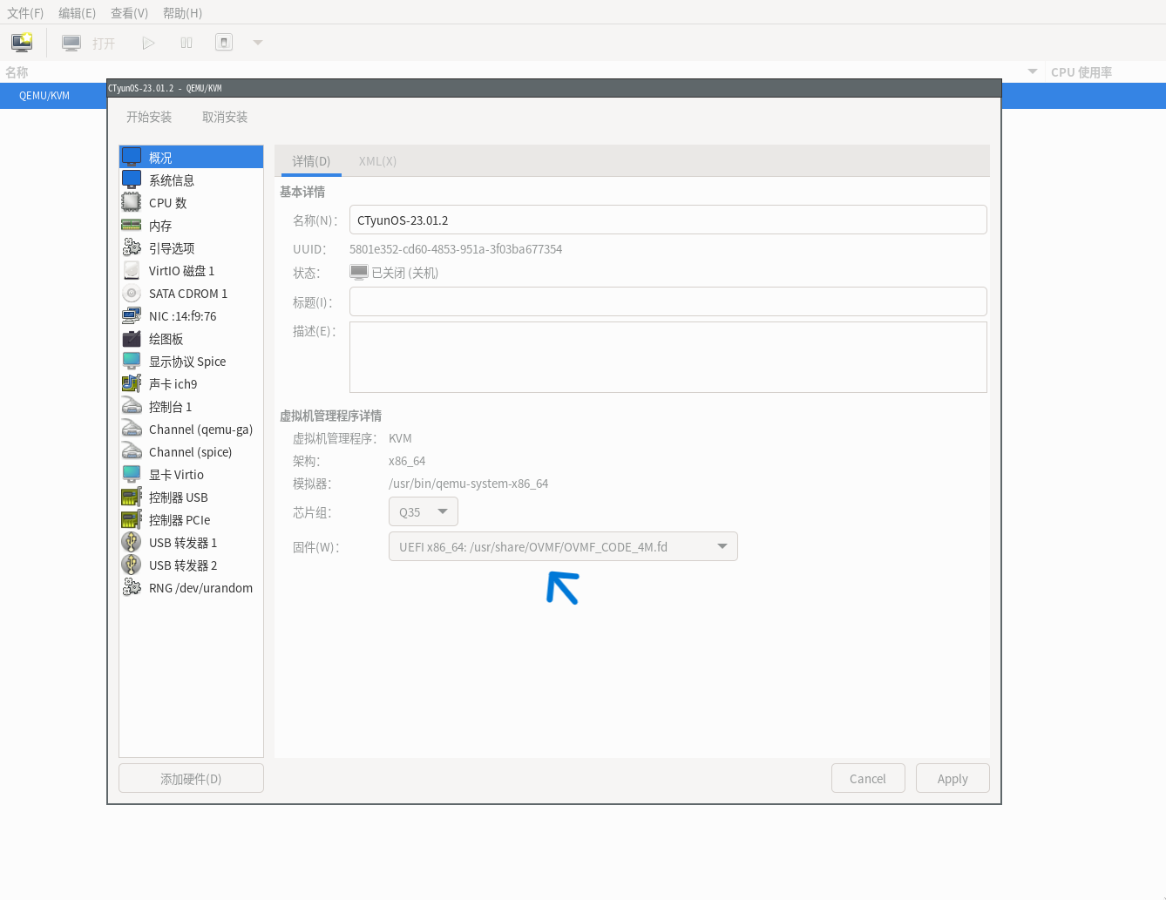Select the 内存 memory icon
Viewport: 1166px width, 900px height.
pos(132,226)
